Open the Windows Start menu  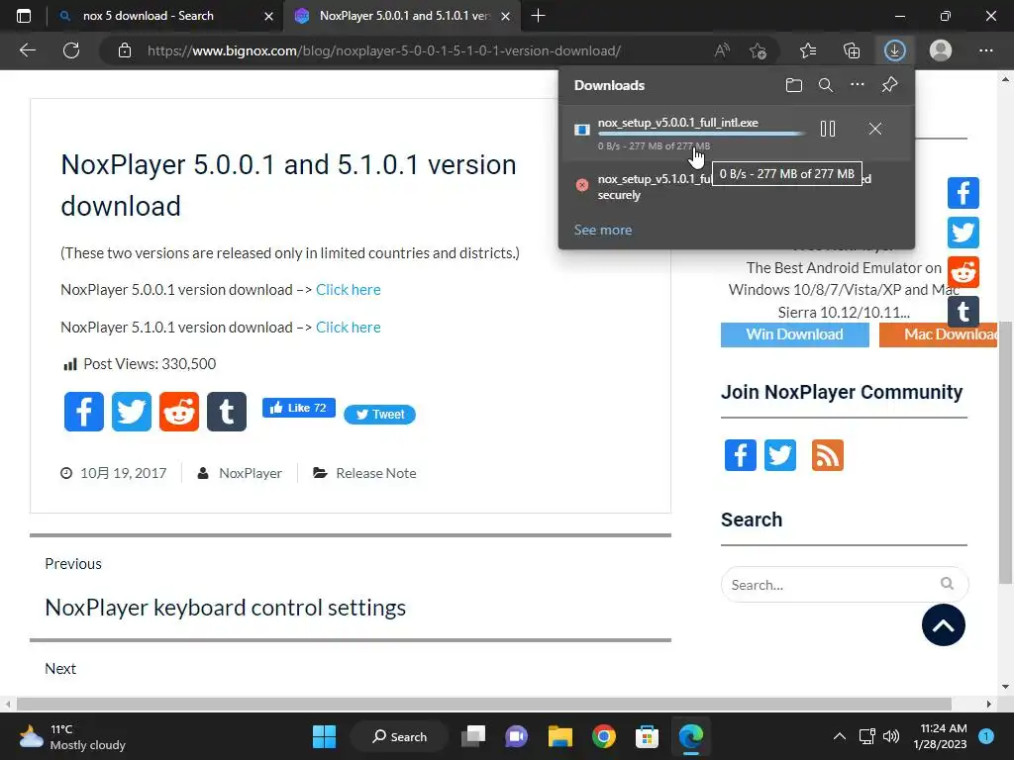(324, 736)
